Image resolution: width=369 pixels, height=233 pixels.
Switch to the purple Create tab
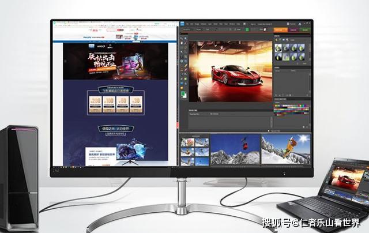point(293,29)
